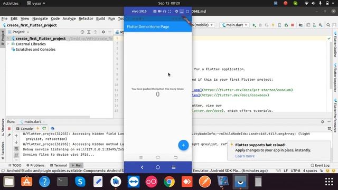This screenshot has height=190, width=338.
Task: Open the Problems tool tab
Action: coord(35,165)
